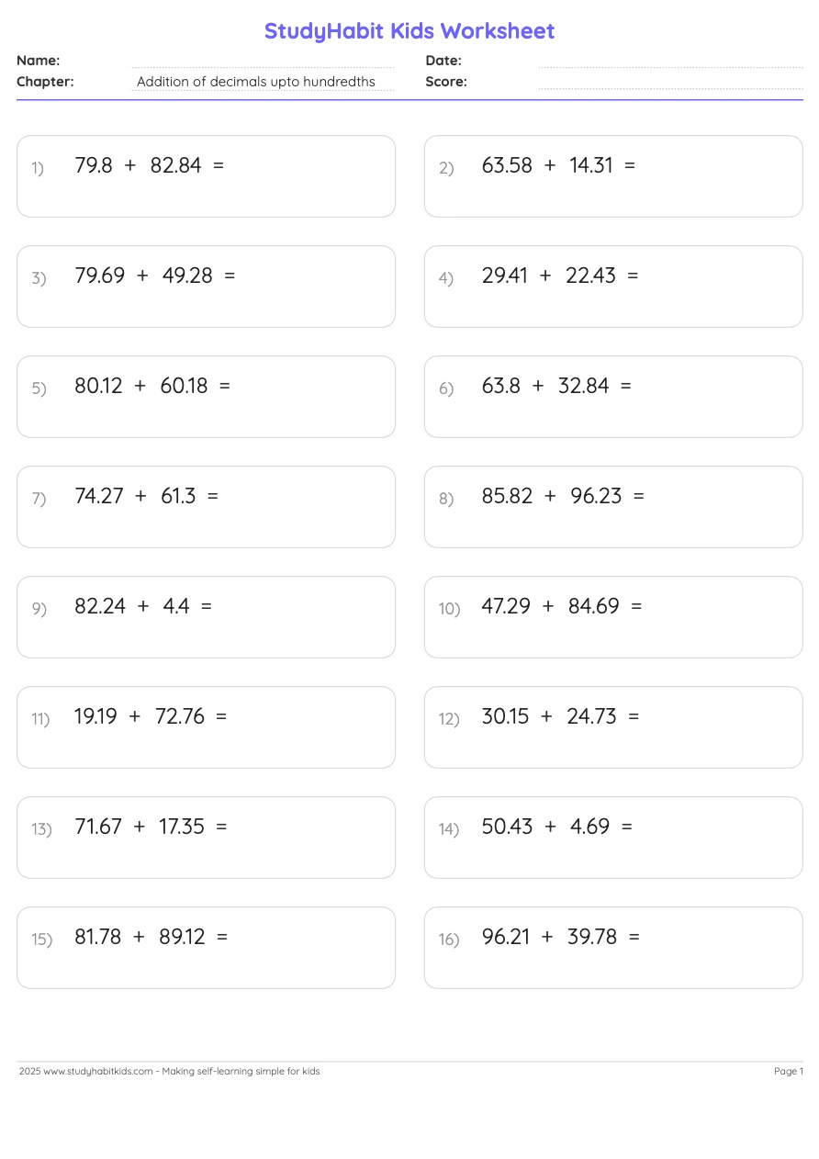This screenshot has width=819, height=1159.
Task: Click problem 5 box 80.12 + 60.18
Action: coord(206,397)
